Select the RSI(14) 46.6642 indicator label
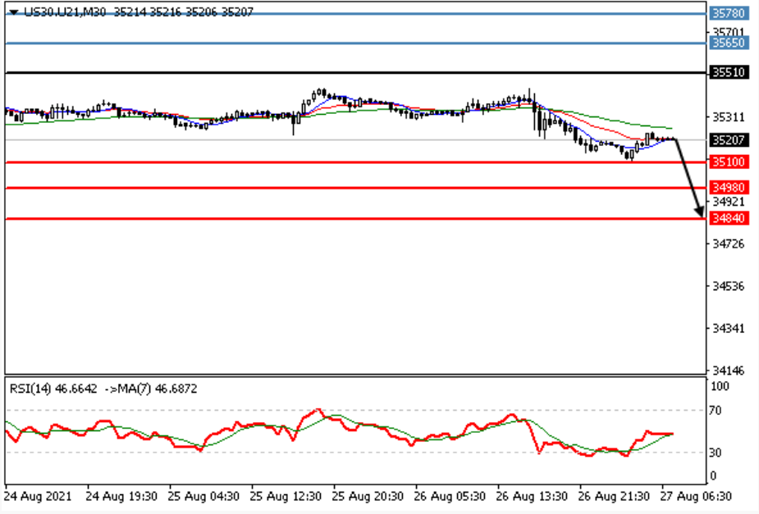Screen dimensions: 759x514 53,389
